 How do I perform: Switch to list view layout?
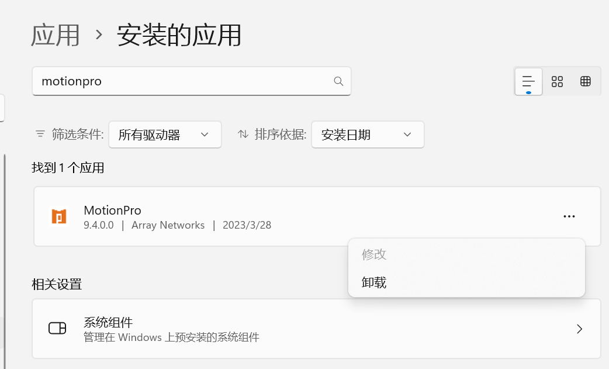[528, 81]
